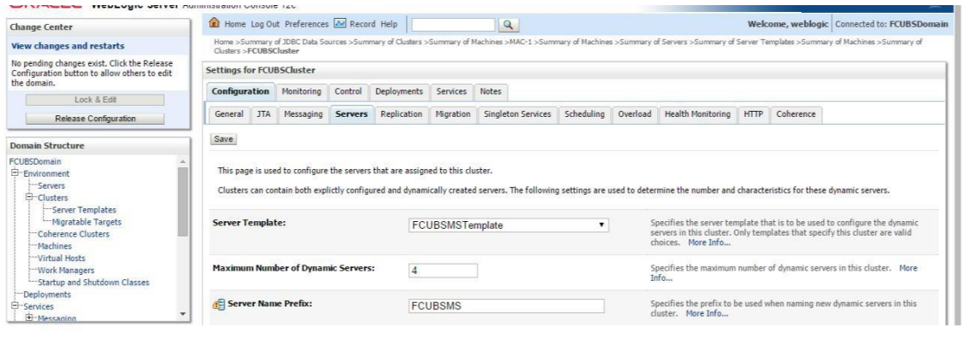Switch to the Control tab
969x344 pixels.
348,91
